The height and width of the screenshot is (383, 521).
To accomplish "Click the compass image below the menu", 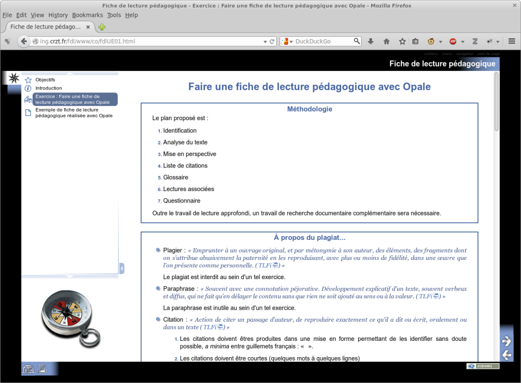I will pyautogui.click(x=71, y=319).
